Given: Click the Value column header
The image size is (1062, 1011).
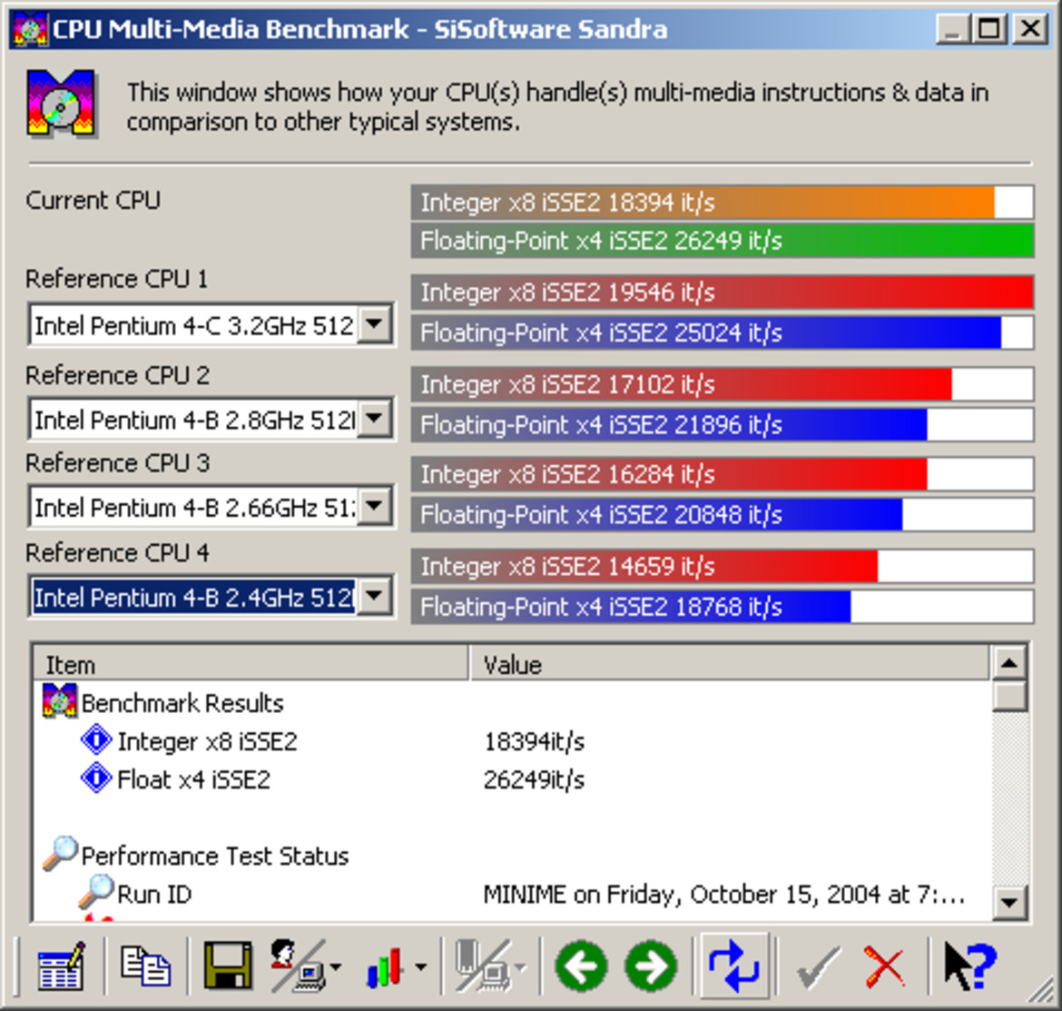Looking at the screenshot, I should [x=726, y=665].
